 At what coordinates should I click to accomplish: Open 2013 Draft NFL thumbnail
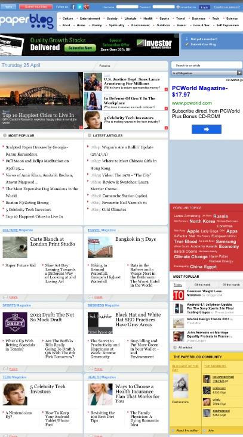[15, 323]
